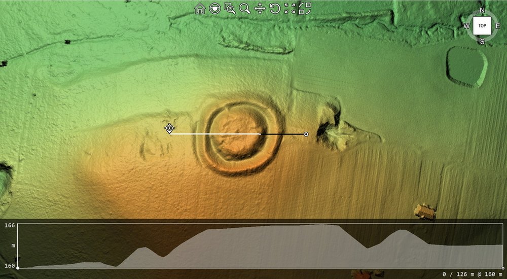Screen dimensions: 507x279
Task: Activate the pan move tool
Action: (x=260, y=8)
